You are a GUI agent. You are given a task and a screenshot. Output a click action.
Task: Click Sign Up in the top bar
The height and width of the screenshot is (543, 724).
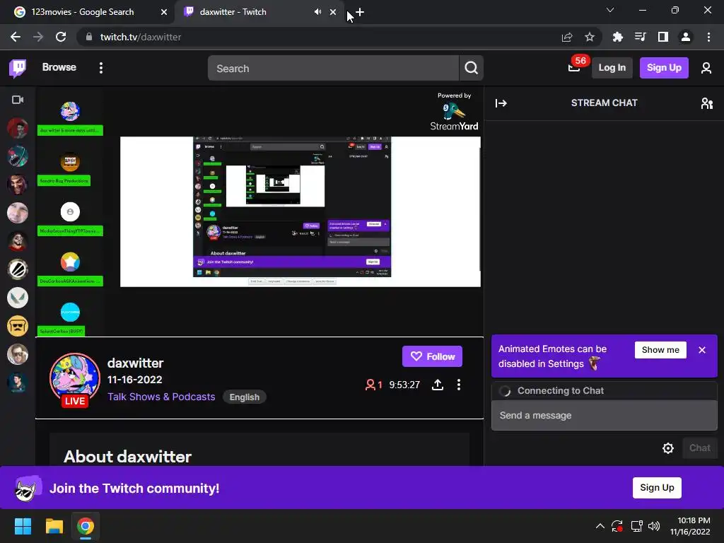tap(664, 68)
